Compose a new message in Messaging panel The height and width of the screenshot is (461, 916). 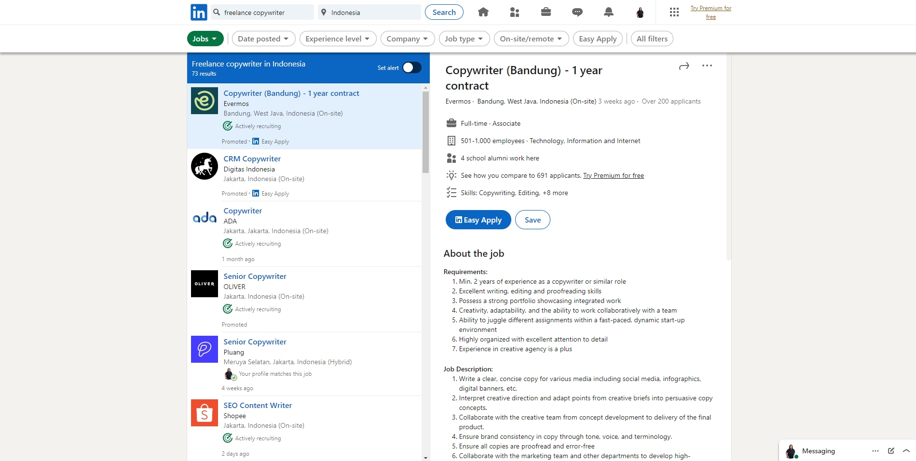pos(891,451)
